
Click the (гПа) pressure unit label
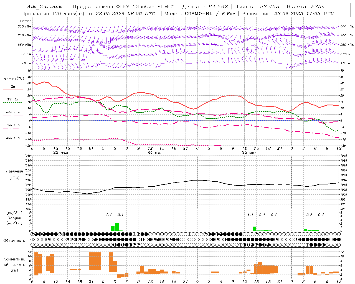14,178
